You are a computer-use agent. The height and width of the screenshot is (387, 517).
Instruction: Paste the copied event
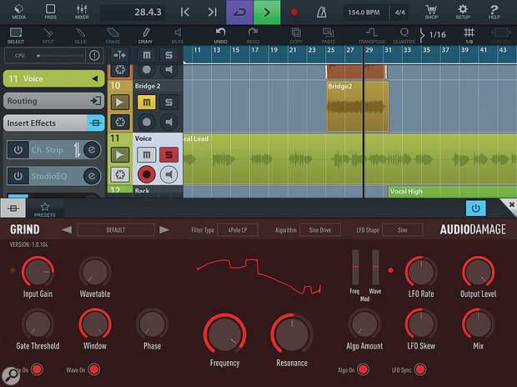(329, 36)
